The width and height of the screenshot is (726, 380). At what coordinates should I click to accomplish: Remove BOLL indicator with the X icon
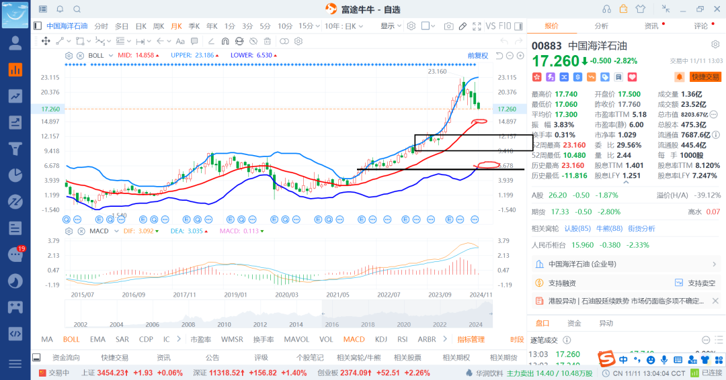[80, 55]
